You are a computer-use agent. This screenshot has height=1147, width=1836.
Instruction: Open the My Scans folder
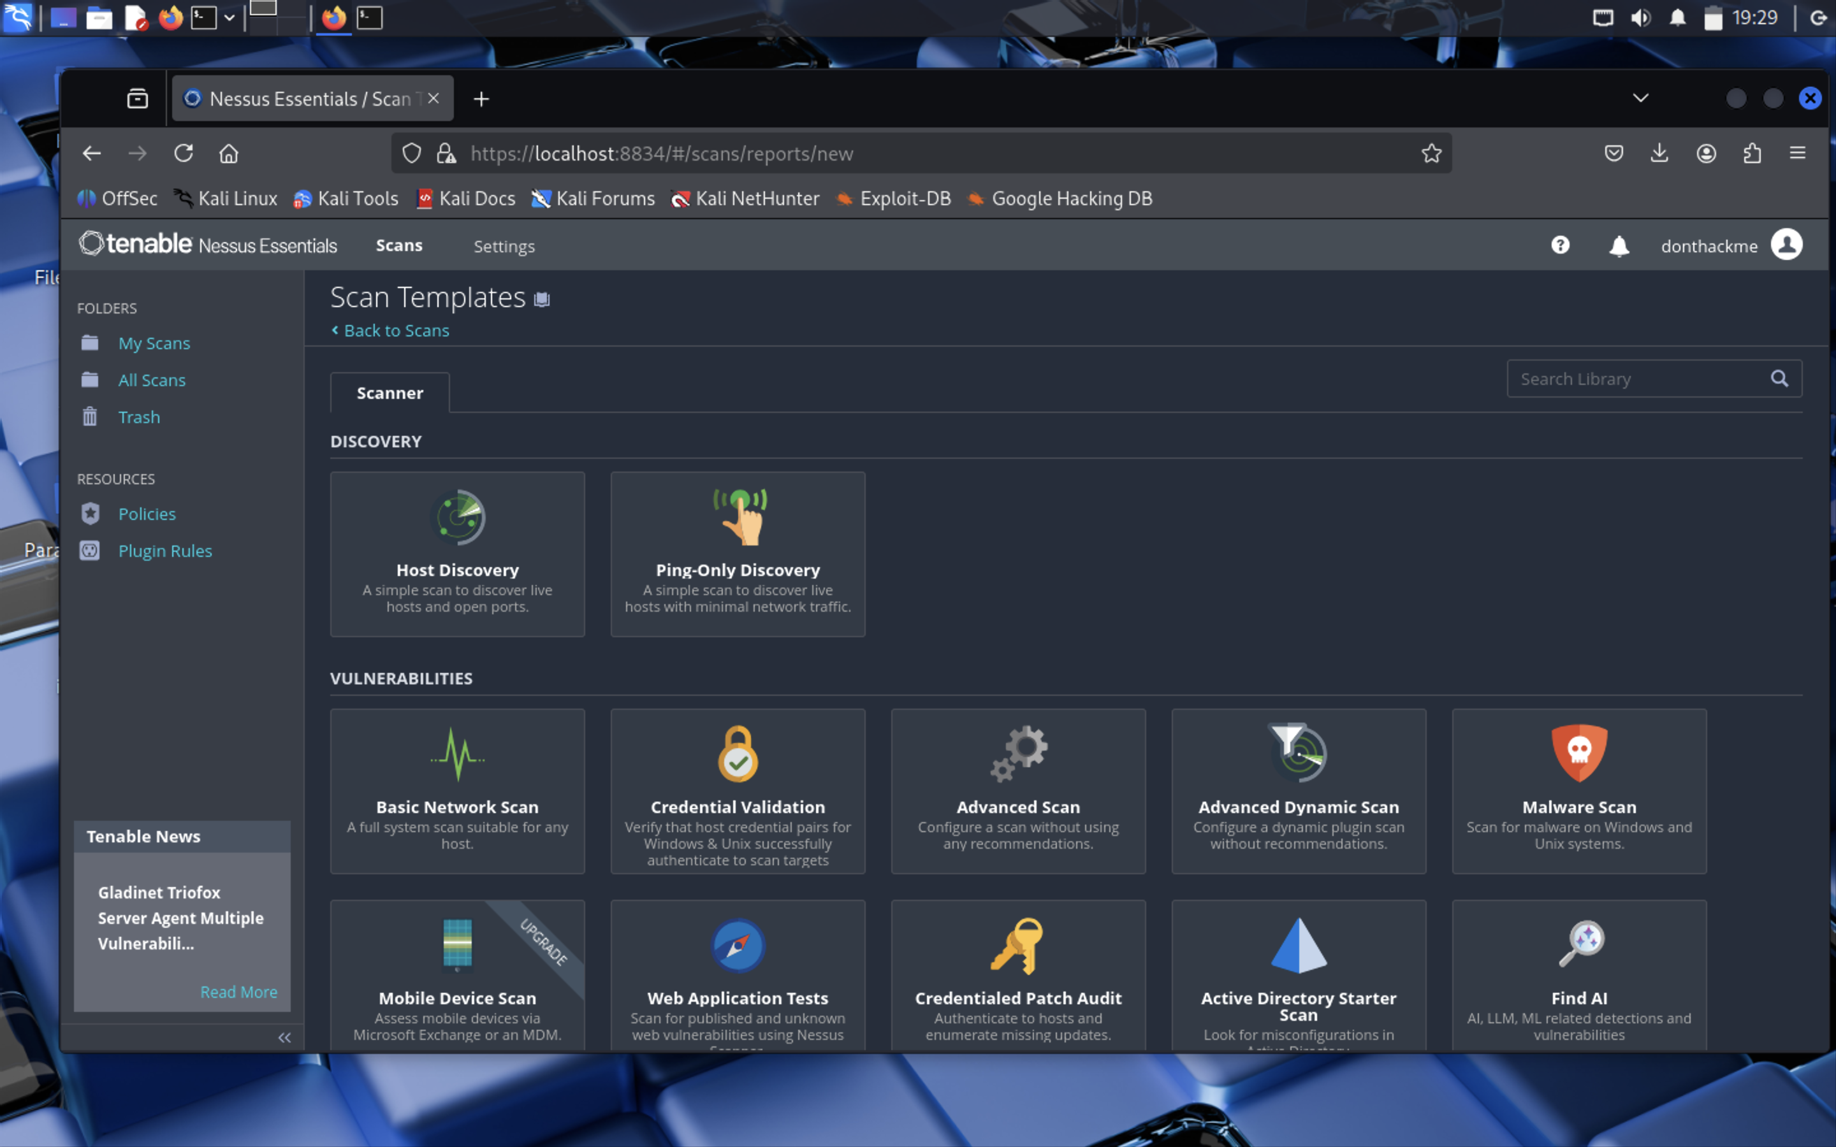coord(154,343)
